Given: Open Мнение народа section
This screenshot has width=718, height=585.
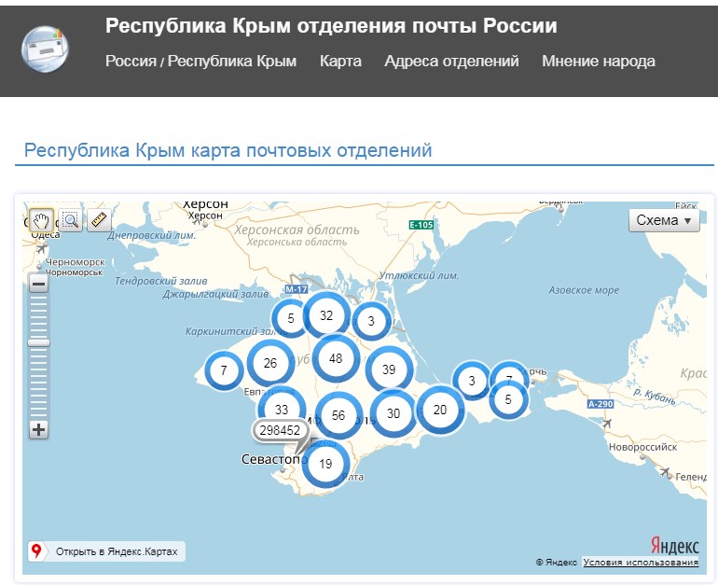Looking at the screenshot, I should (598, 62).
